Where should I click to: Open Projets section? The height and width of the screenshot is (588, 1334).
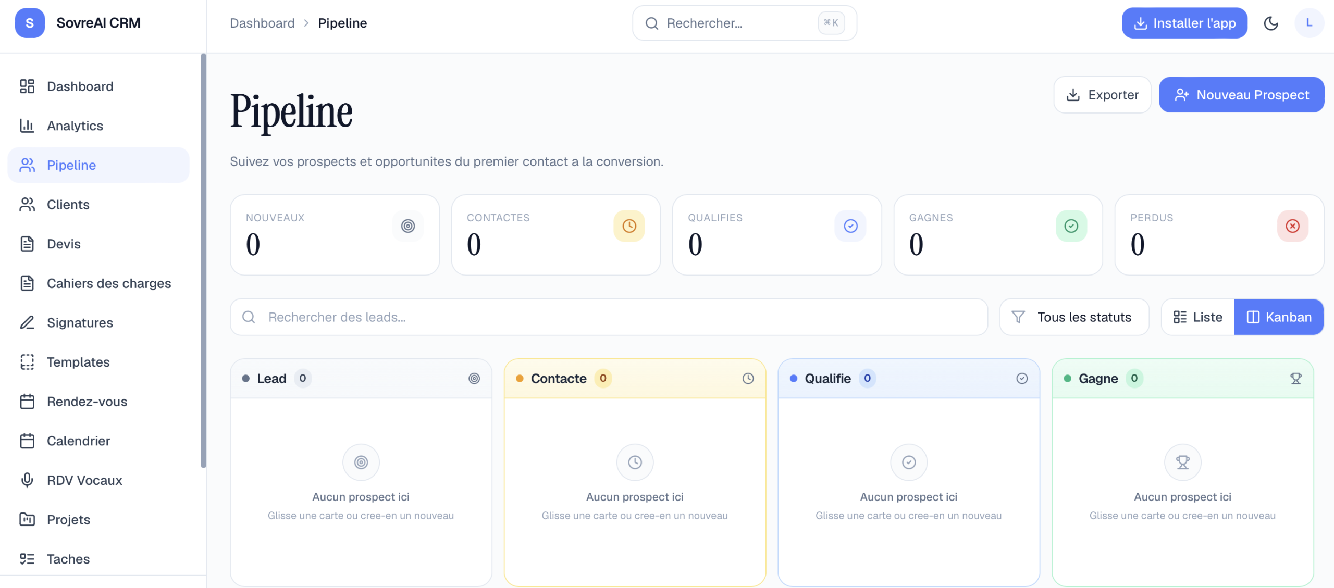(x=98, y=520)
